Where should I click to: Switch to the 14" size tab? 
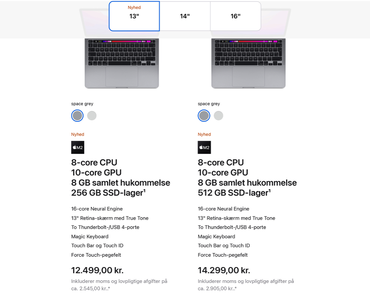[185, 16]
